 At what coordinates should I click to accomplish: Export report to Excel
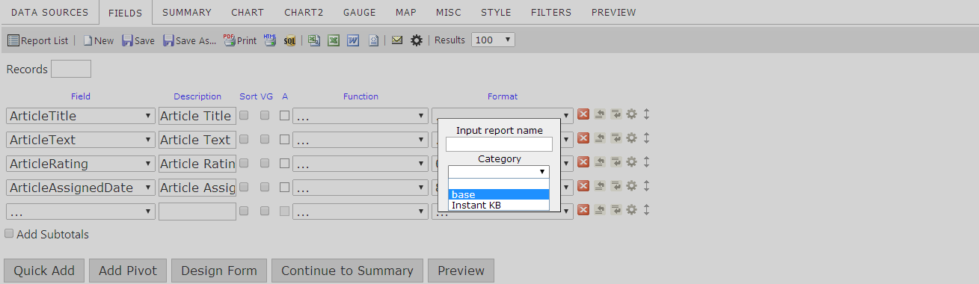pos(334,40)
